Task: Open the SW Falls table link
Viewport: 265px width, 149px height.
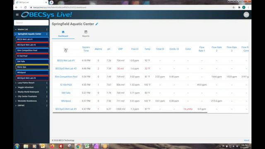Action: click(66, 93)
